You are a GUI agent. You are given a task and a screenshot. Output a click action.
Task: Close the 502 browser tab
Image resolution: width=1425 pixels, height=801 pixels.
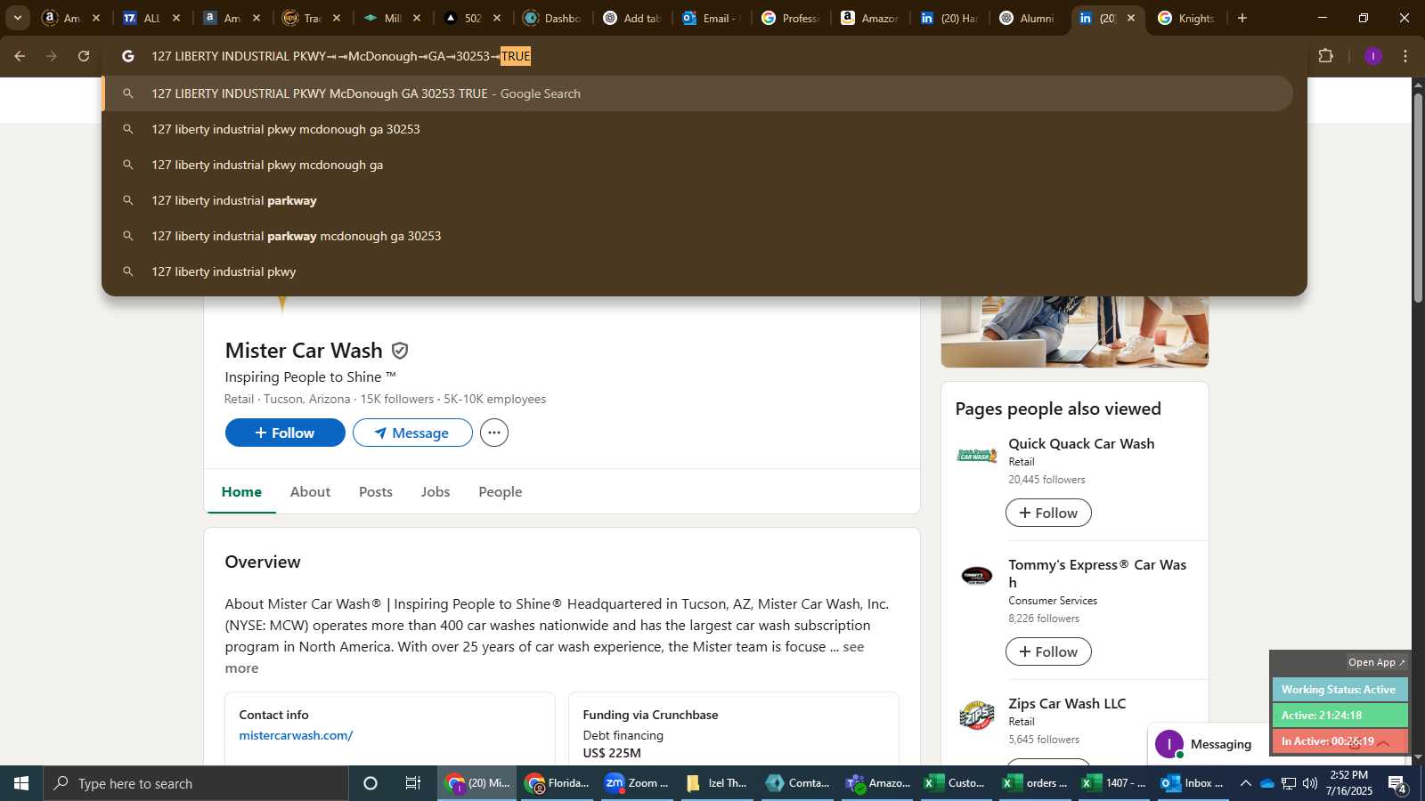tap(497, 18)
